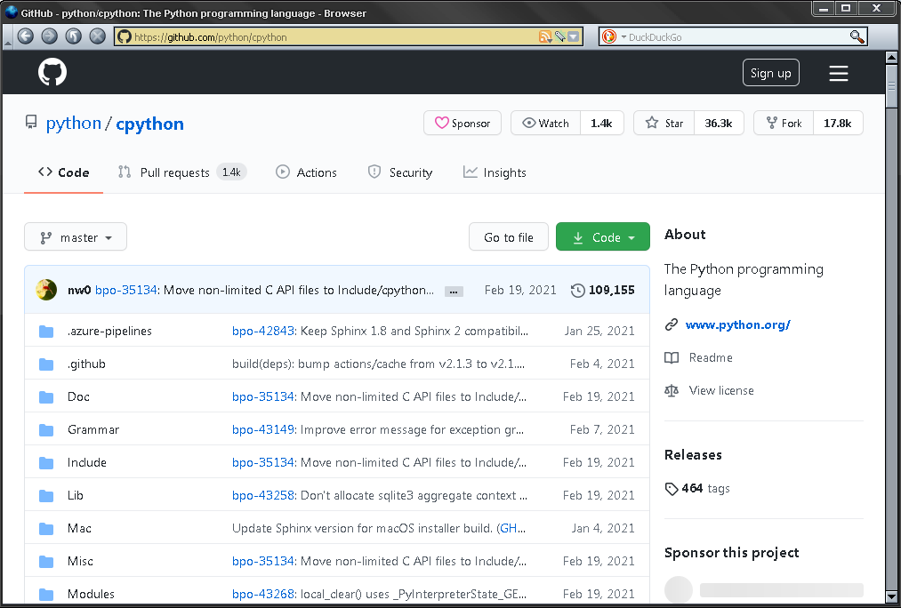Switch to the Pull requests tab
The image size is (901, 608).
pos(182,172)
